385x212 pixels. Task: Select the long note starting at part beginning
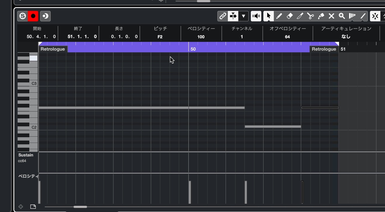point(113,108)
